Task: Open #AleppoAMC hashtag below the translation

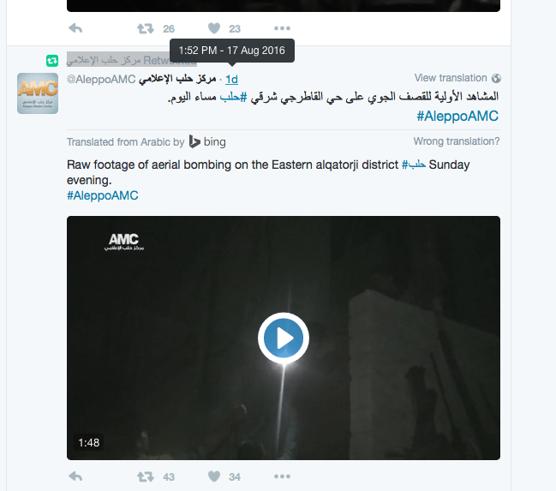Action: click(103, 195)
